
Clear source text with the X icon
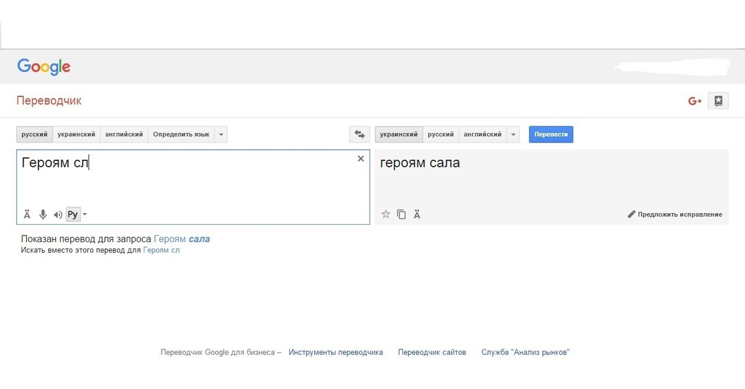[361, 159]
